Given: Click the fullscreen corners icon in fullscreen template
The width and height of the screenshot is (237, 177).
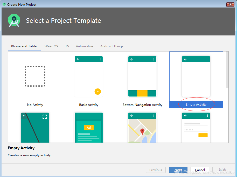Looking at the screenshot, I should pyautogui.click(x=45, y=117).
